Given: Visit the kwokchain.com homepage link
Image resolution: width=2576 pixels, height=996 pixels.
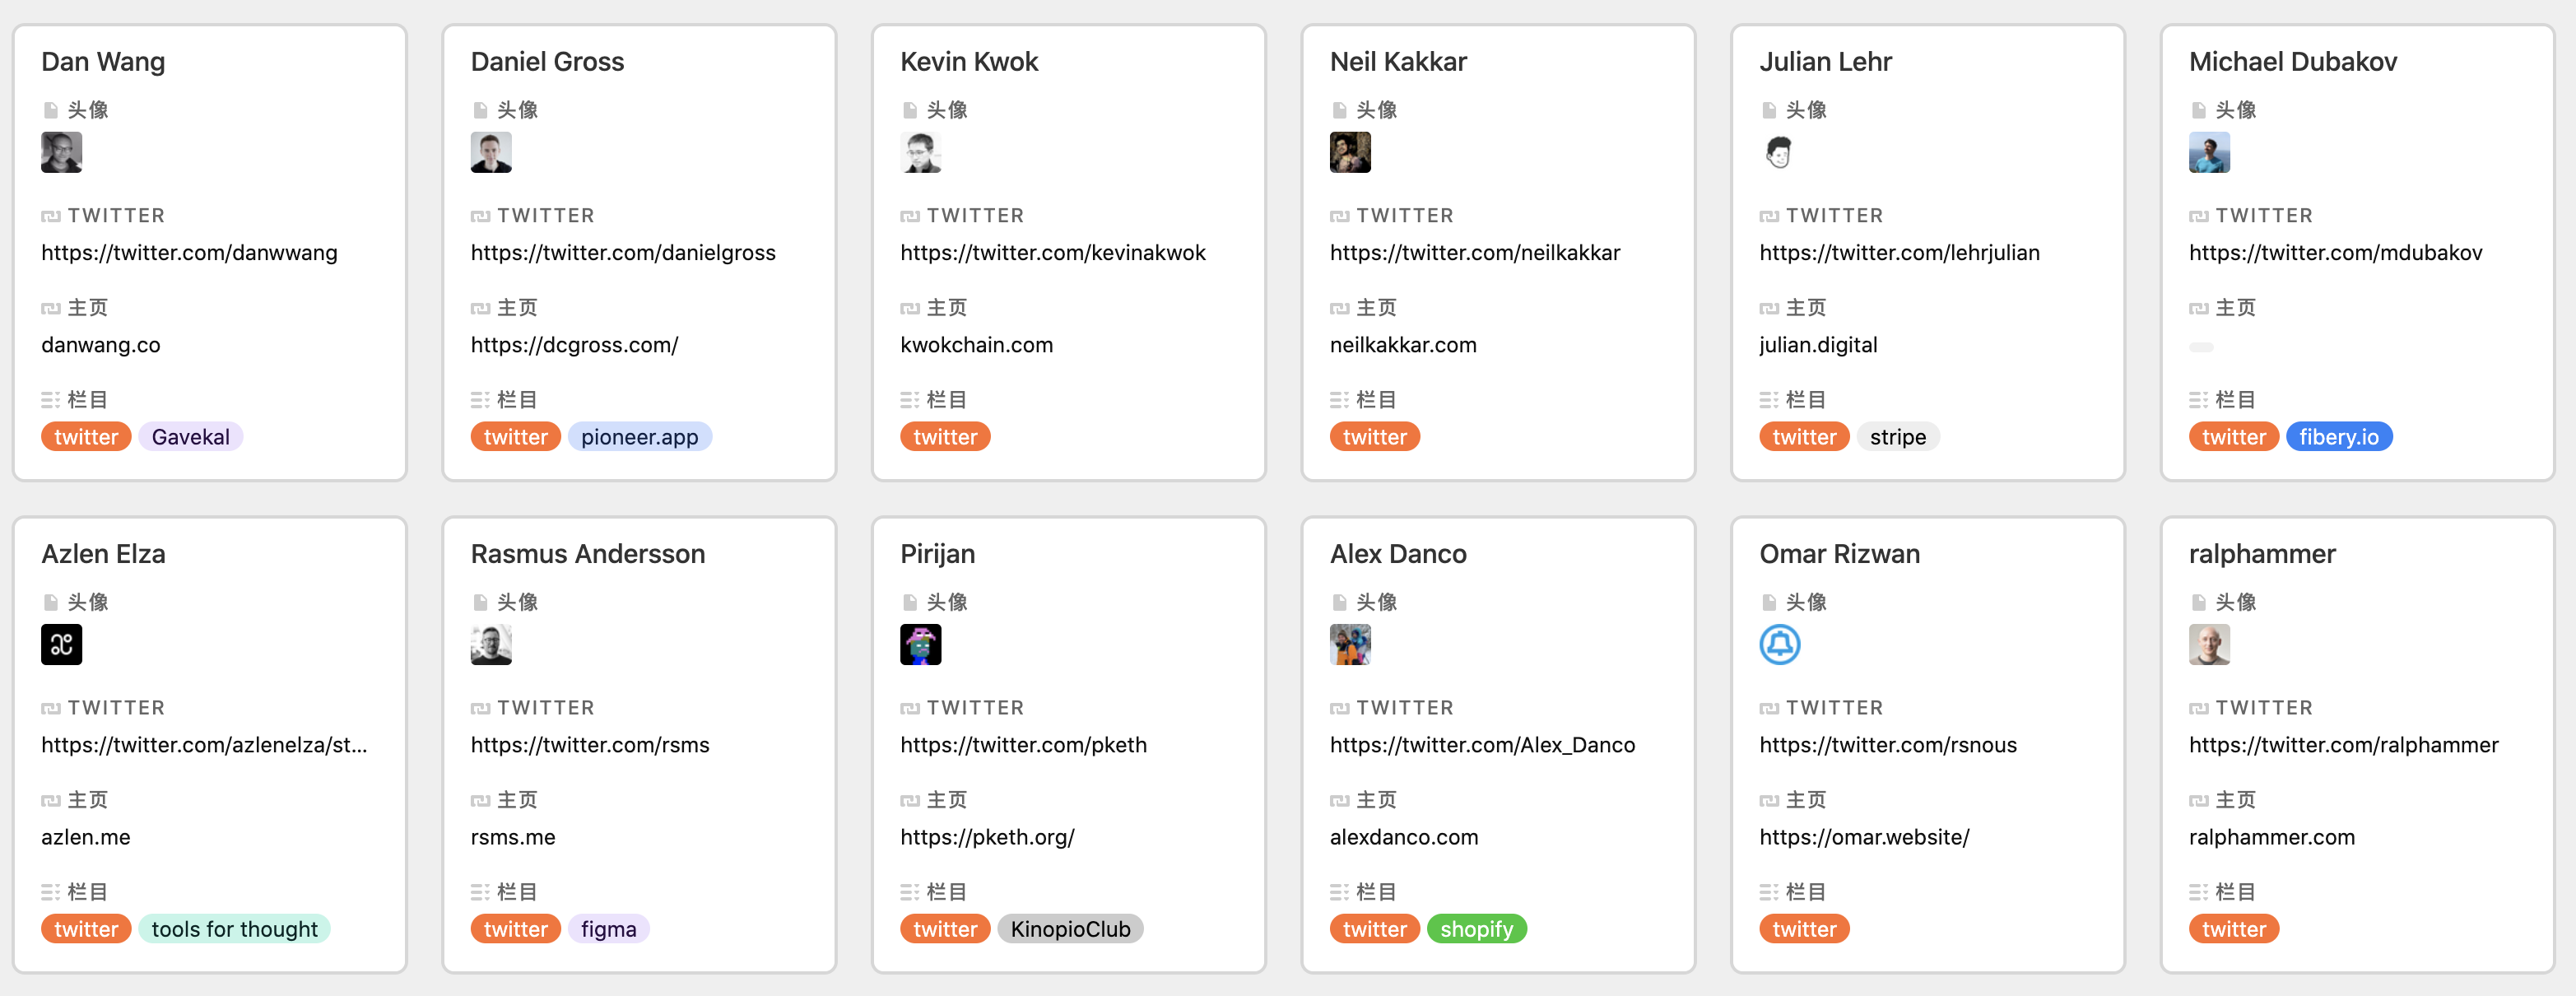Looking at the screenshot, I should 976,345.
